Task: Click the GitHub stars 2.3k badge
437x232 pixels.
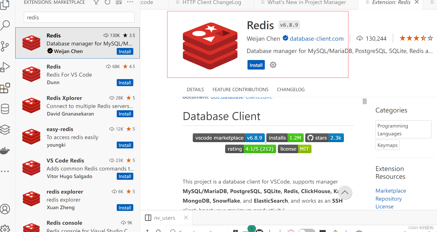Action: point(324,138)
